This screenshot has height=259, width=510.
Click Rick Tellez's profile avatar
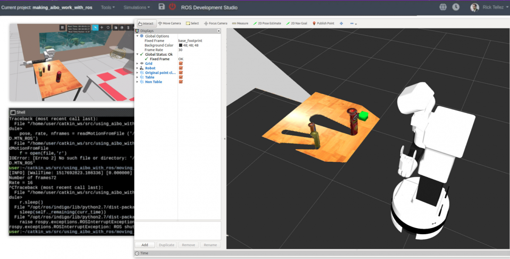click(x=475, y=7)
